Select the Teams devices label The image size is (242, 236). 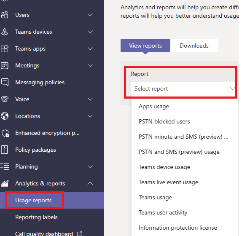[x=33, y=32]
